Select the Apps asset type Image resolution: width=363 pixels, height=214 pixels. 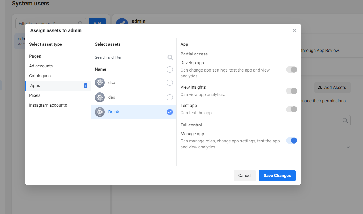58,86
